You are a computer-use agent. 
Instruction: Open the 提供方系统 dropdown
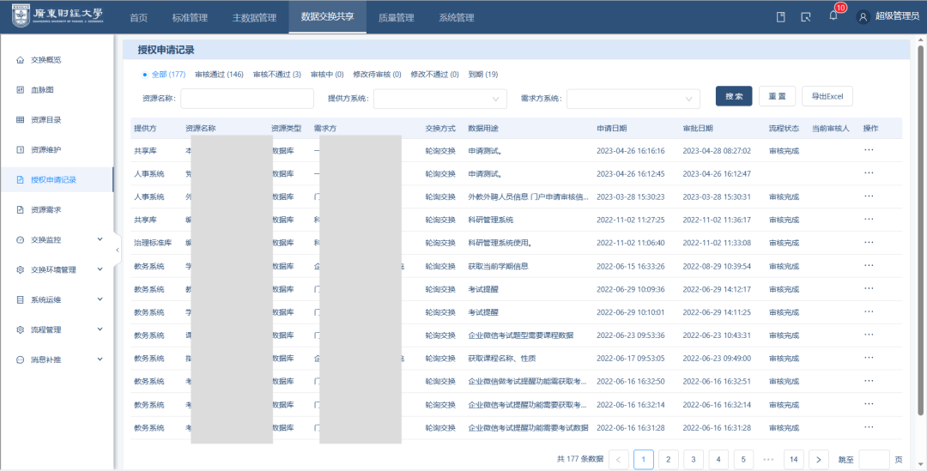click(x=439, y=99)
